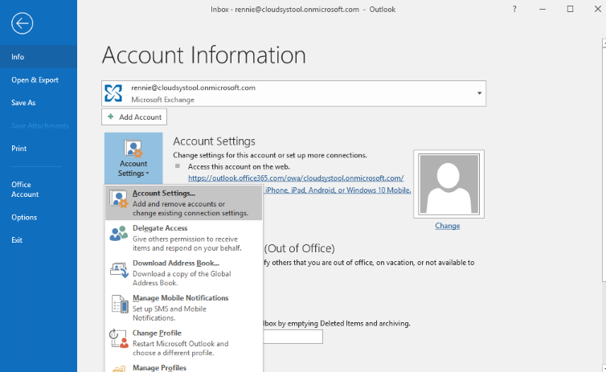
Task: Click the vertical scrollbar on the right
Action: 604,205
